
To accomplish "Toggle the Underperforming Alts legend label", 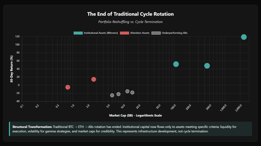I will [175, 33].
